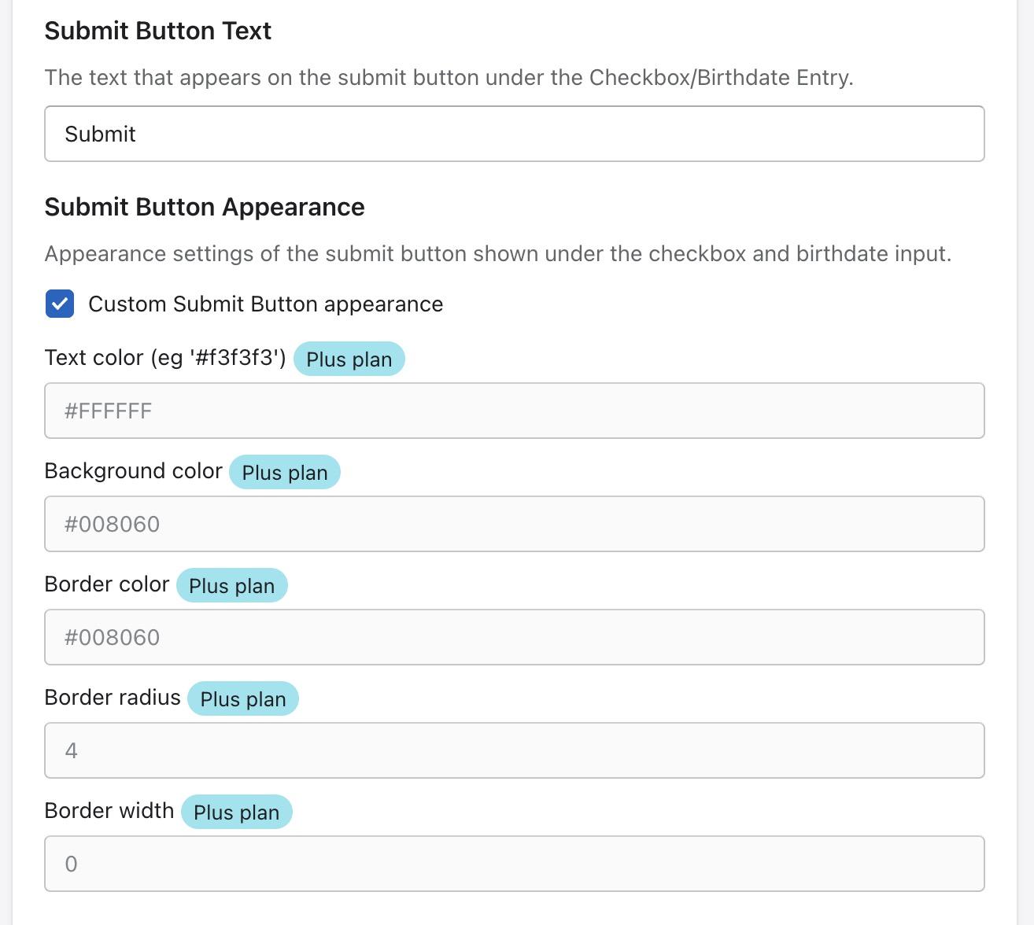
Task: Focus the Background color #008060 field
Action: pyautogui.click(x=514, y=524)
